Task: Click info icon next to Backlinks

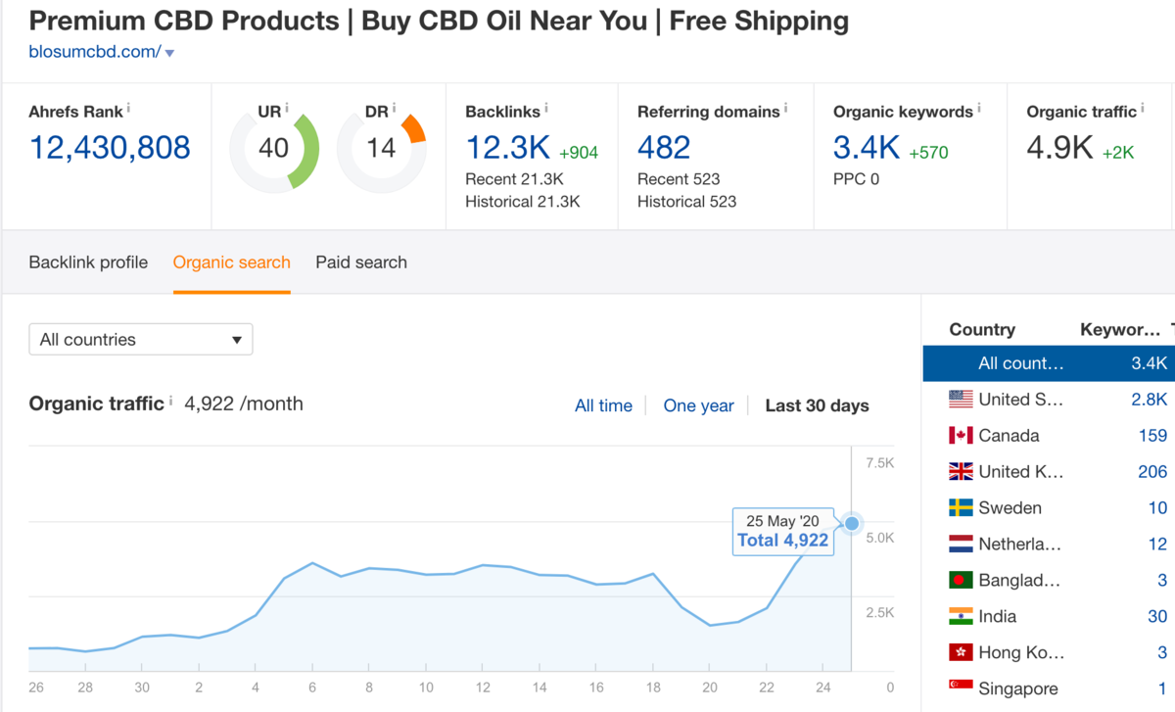Action: point(546,108)
